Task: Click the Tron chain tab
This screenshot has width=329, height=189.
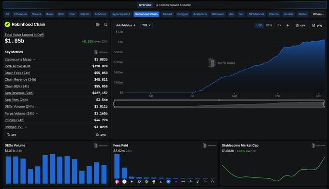Action: click(x=72, y=14)
